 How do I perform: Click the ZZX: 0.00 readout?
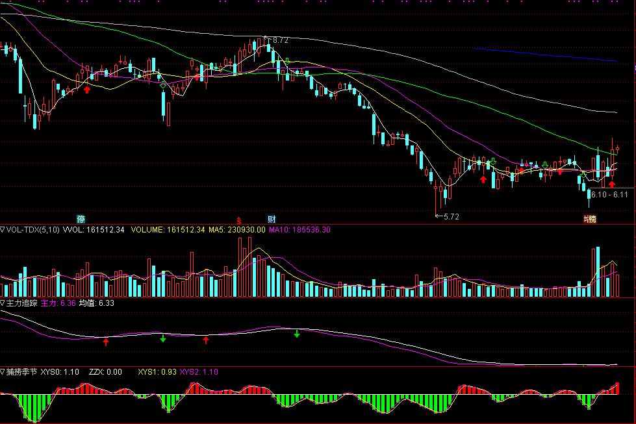coord(105,371)
